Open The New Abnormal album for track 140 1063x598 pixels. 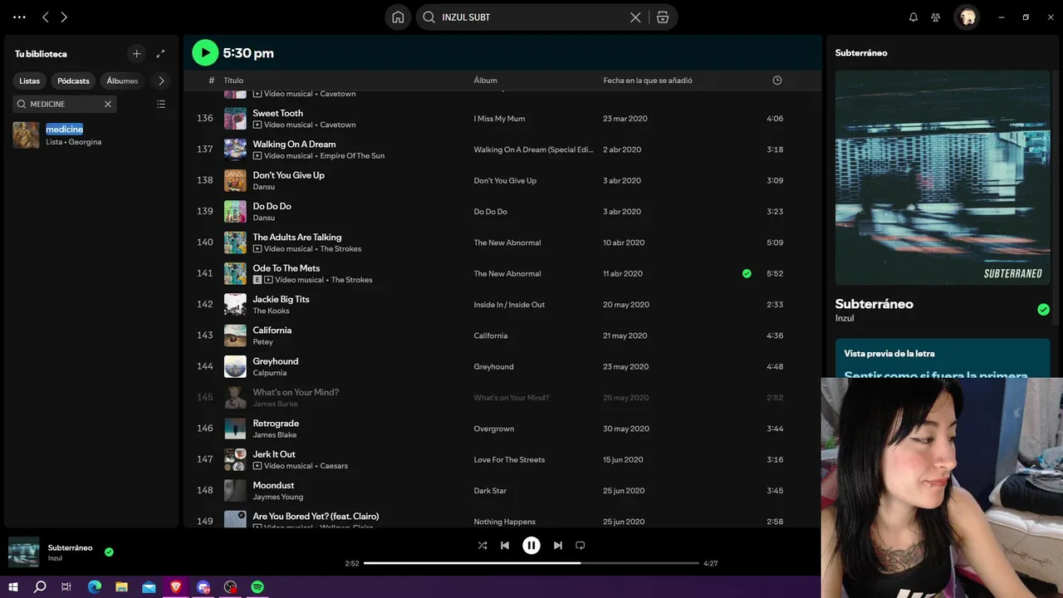(507, 243)
